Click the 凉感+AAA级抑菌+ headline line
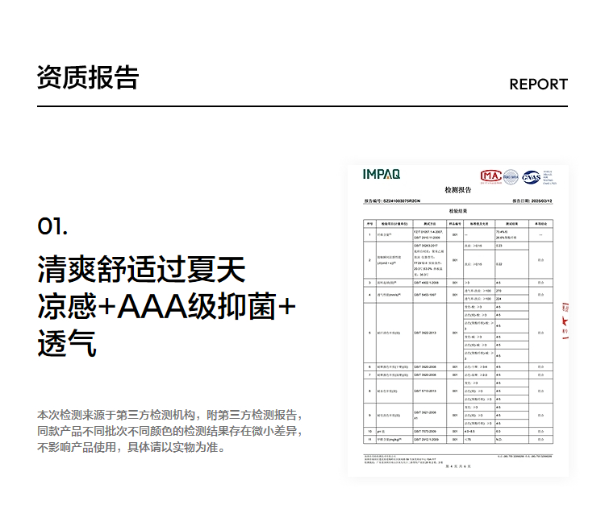 click(x=167, y=307)
